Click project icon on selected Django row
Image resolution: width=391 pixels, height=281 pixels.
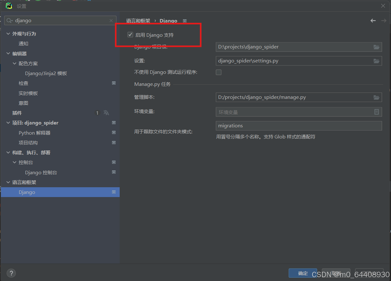coord(114,192)
